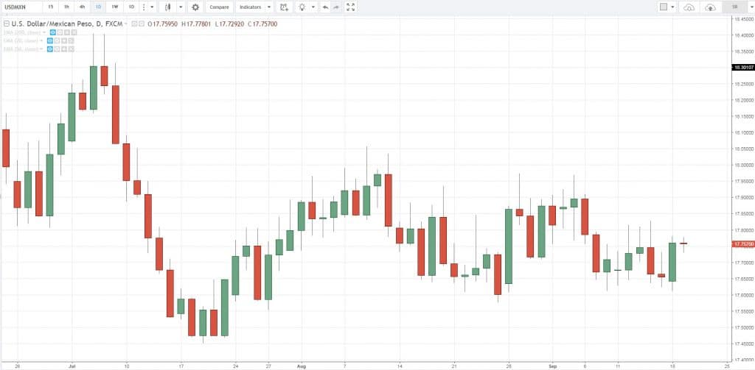Screen dimensions: 755x370
Task: Click the Compare button
Action: pos(219,7)
